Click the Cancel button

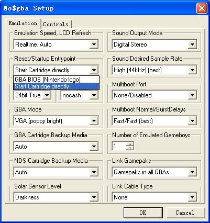pyautogui.click(x=185, y=213)
